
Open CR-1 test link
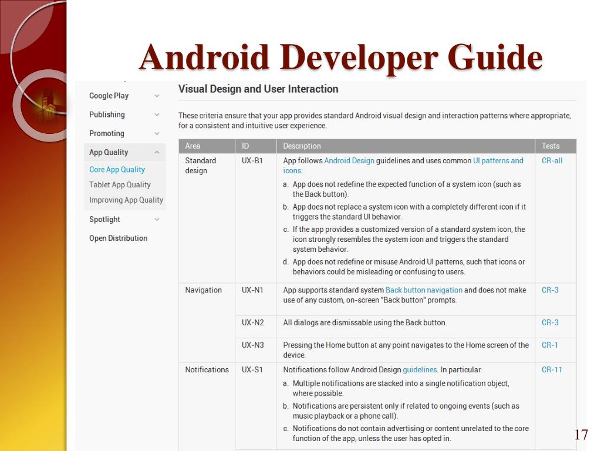(549, 345)
